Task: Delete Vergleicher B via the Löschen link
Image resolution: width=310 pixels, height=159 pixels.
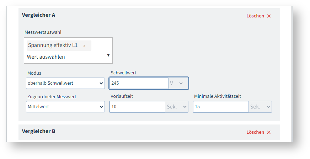Action: [x=255, y=132]
